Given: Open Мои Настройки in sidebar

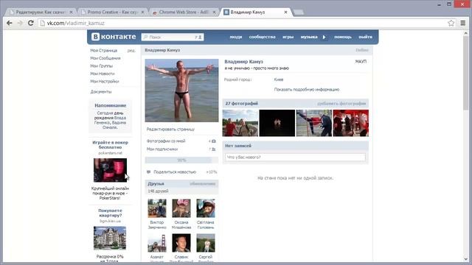Looking at the screenshot, I should [105, 82].
